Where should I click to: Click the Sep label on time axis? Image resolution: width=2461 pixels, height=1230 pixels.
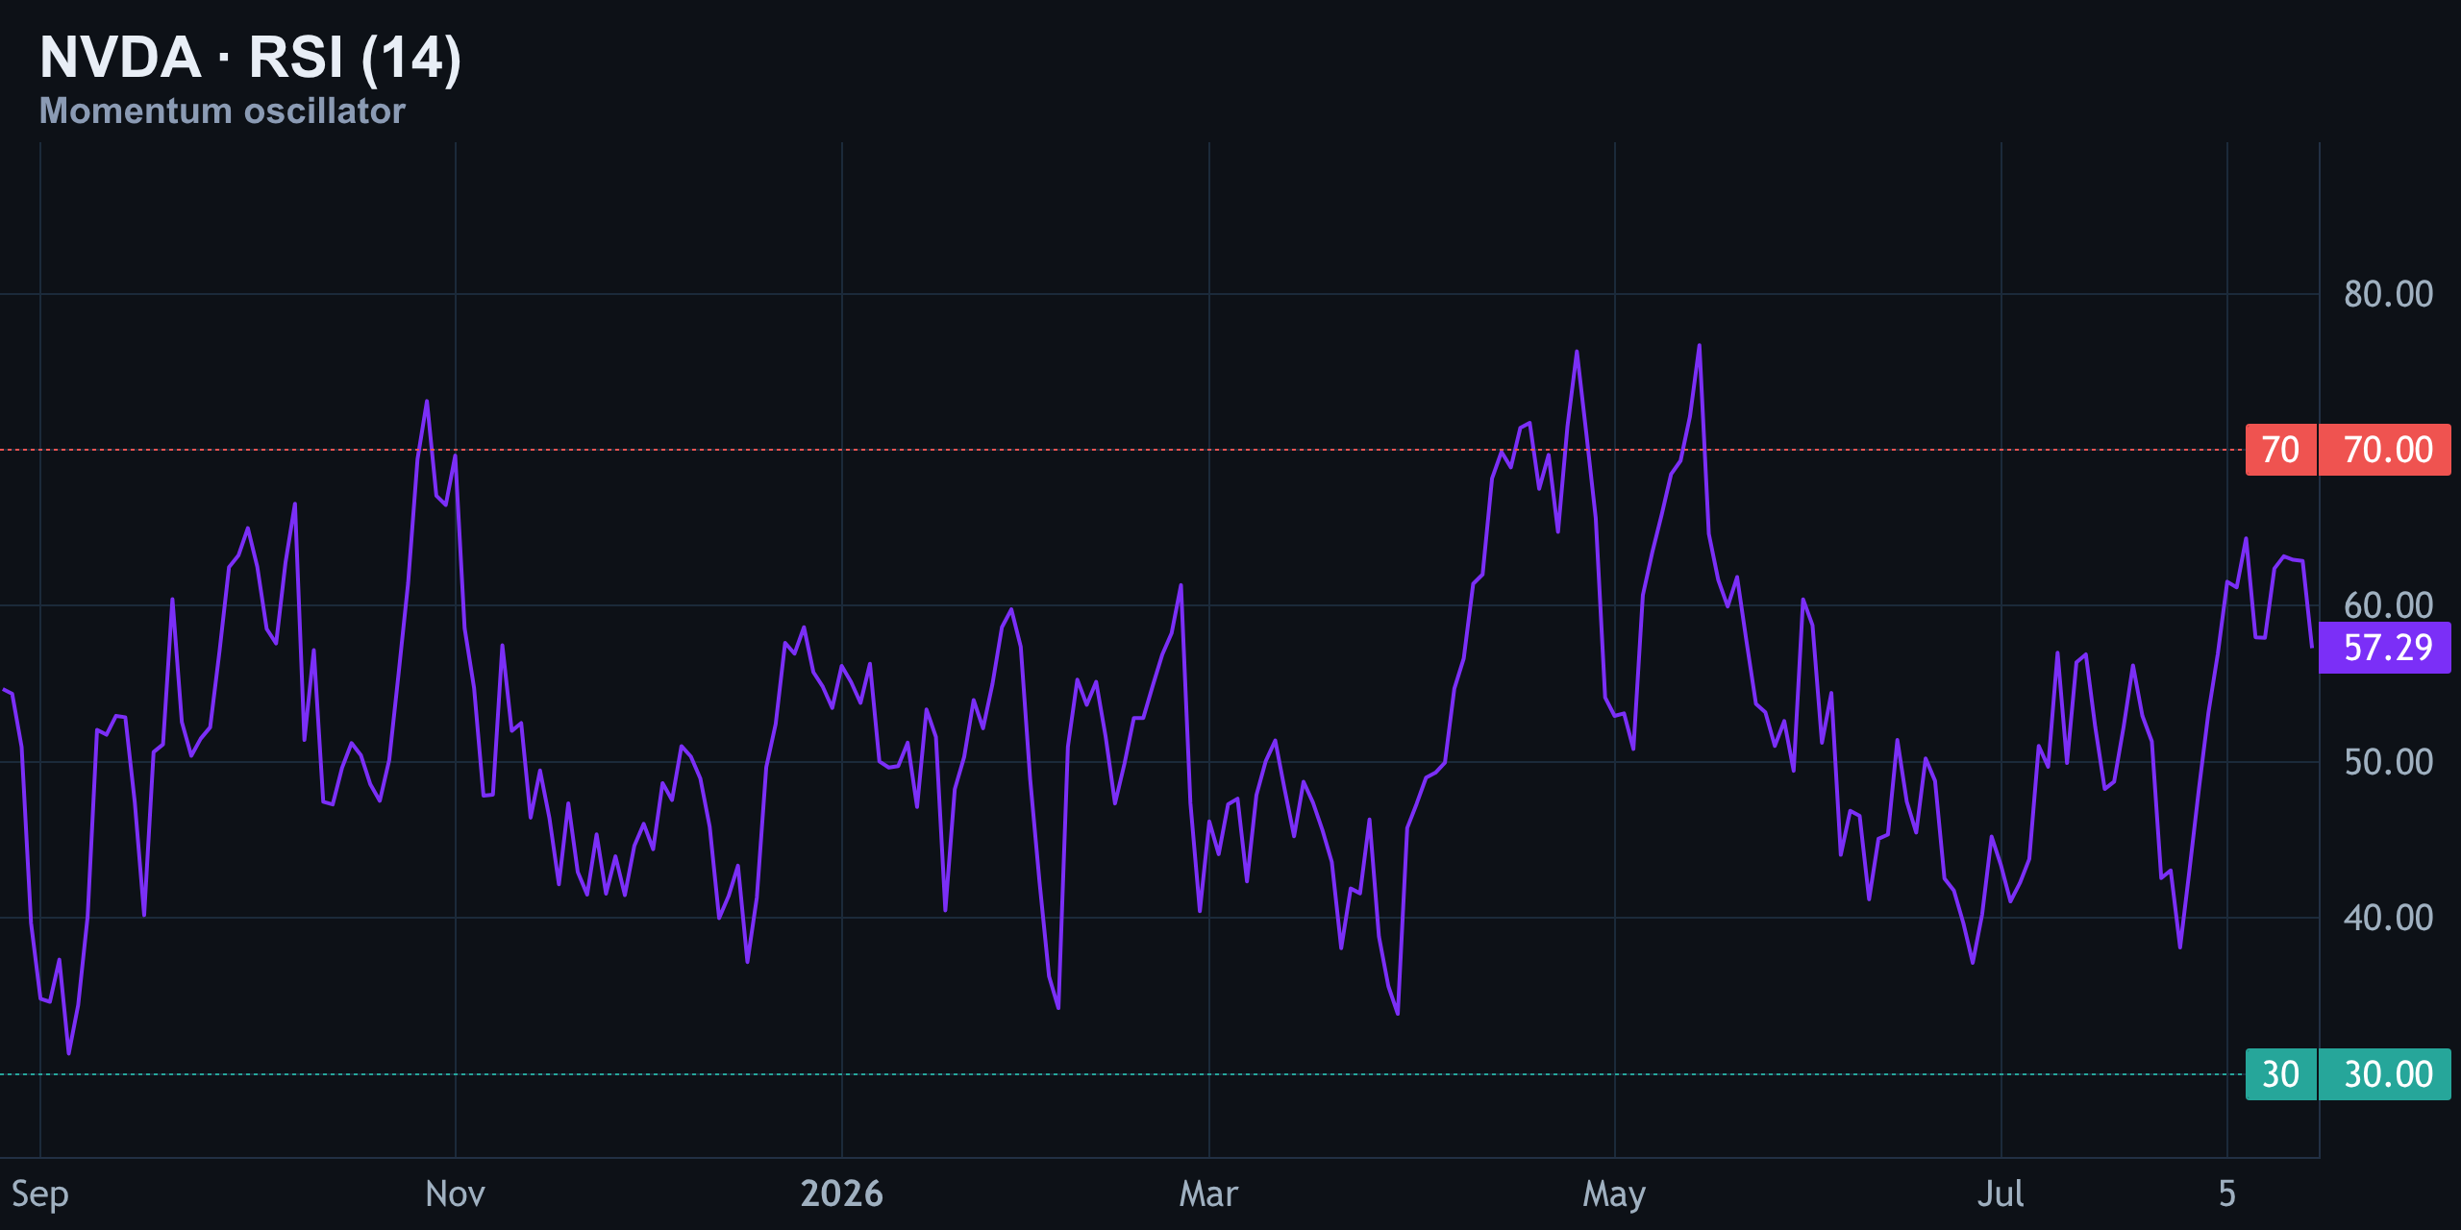(40, 1194)
